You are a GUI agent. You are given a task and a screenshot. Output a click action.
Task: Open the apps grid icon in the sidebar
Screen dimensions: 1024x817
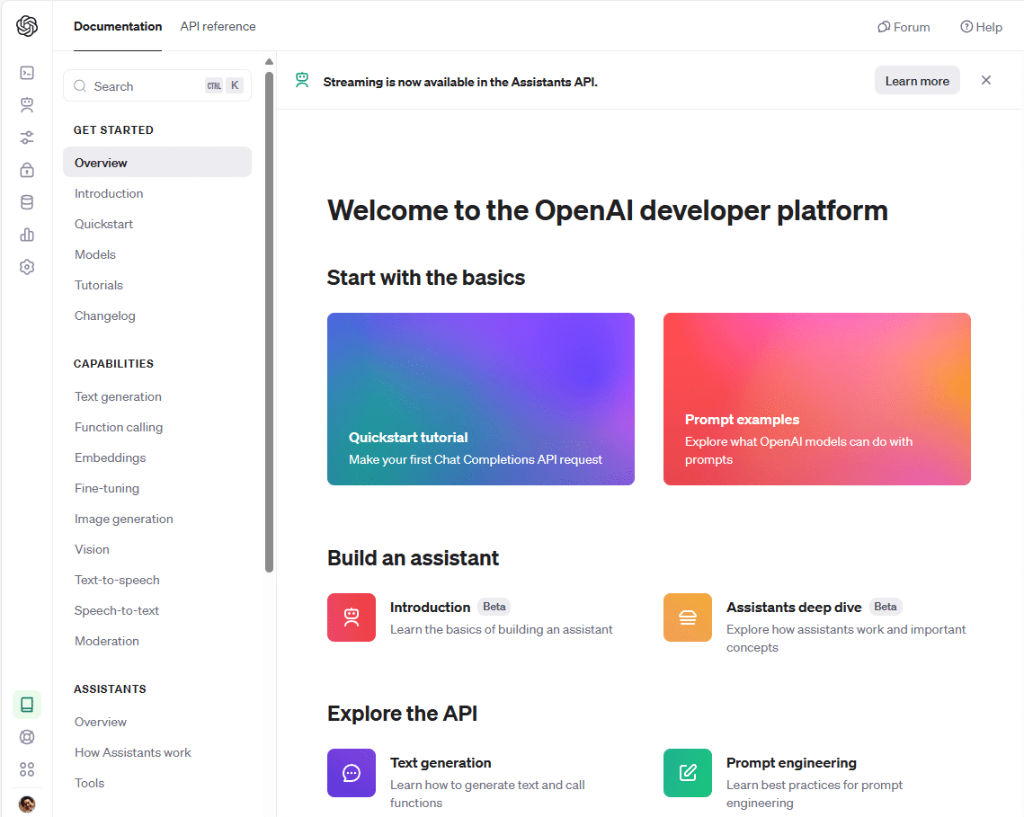point(27,769)
